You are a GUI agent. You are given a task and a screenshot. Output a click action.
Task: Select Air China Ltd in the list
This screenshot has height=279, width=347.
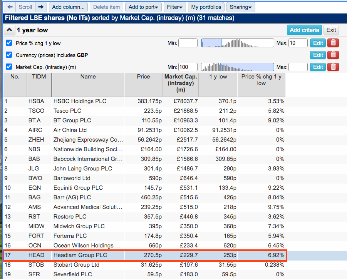coord(70,130)
